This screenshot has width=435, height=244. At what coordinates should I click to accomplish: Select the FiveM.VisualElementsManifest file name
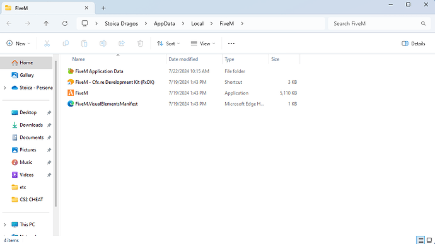[107, 104]
